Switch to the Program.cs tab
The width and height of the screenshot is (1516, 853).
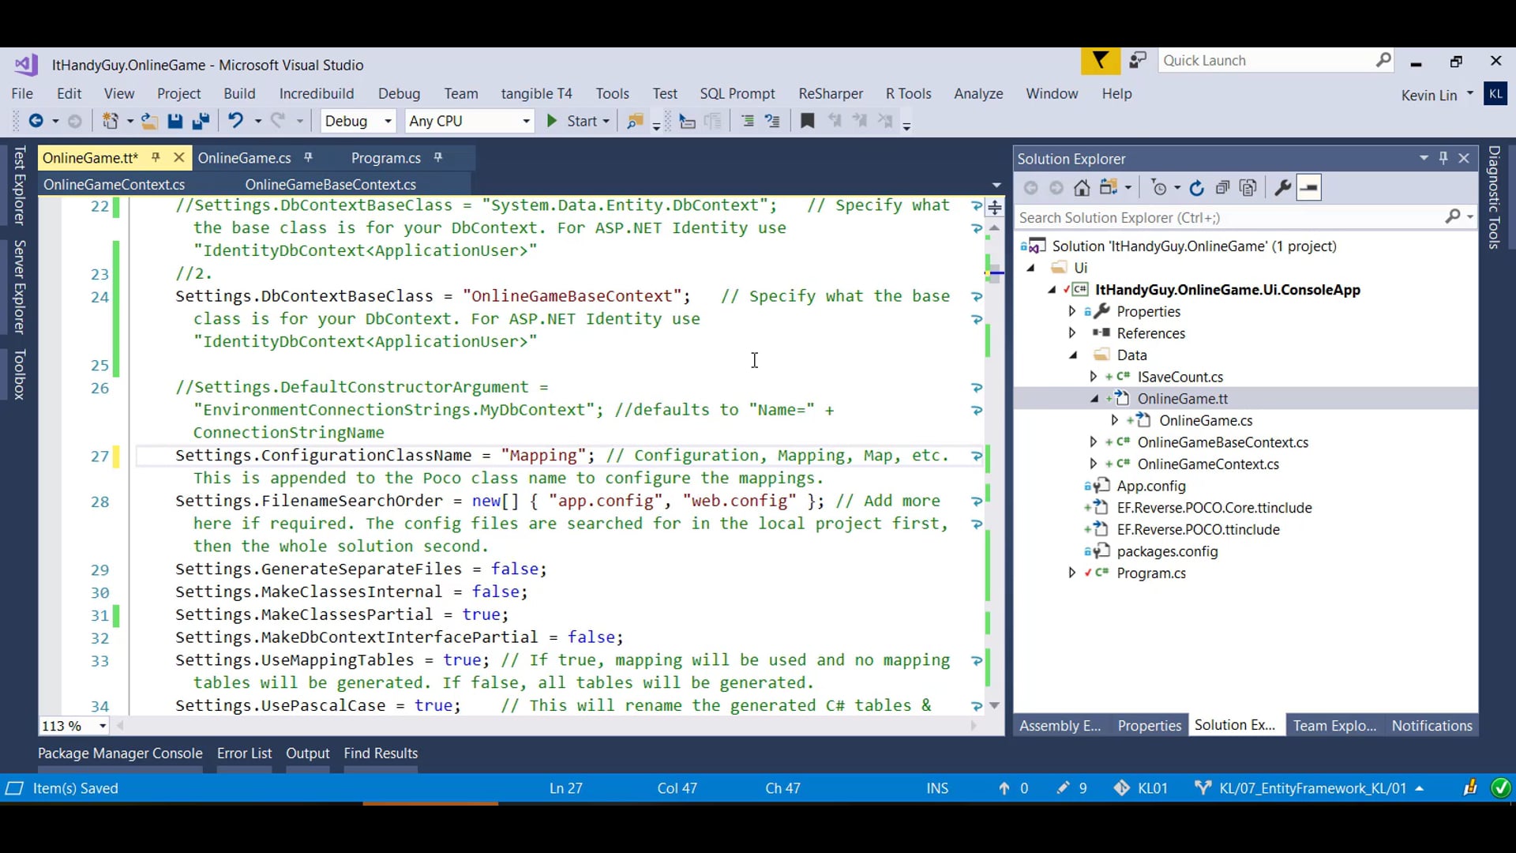point(386,157)
